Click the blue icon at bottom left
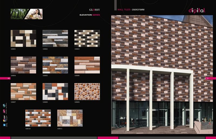Image resolution: width=216 pixels, height=139 pixels. 4,125
